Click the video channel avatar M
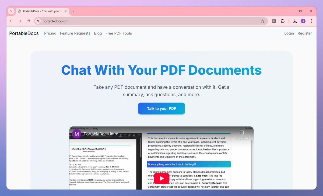 point(77,134)
